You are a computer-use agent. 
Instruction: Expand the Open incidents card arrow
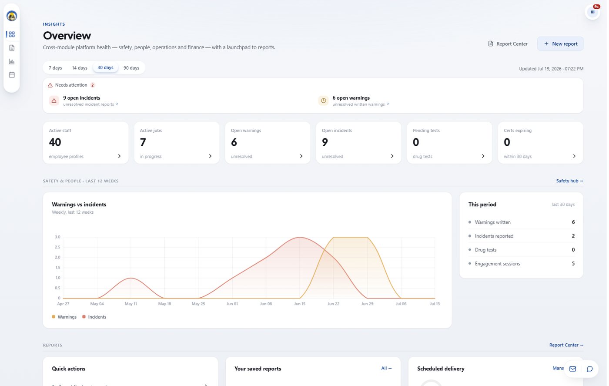click(x=392, y=156)
